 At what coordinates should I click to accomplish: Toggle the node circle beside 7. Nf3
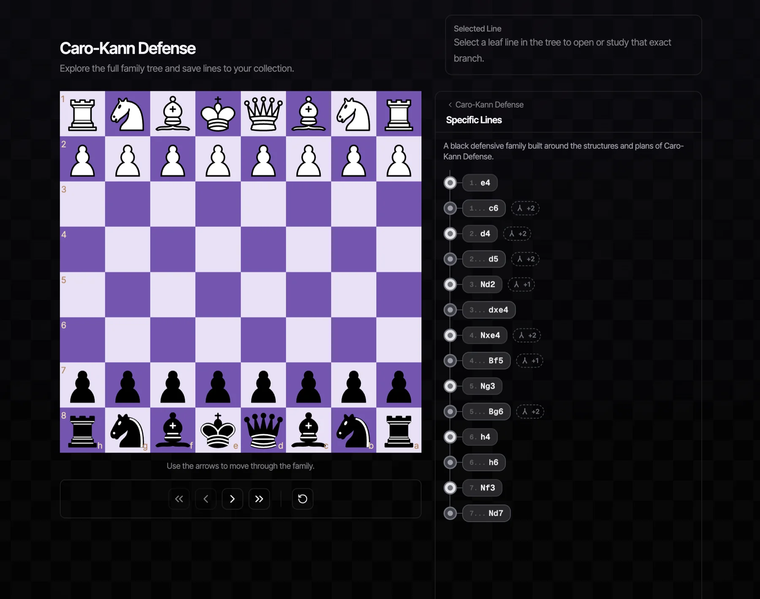[x=450, y=487]
